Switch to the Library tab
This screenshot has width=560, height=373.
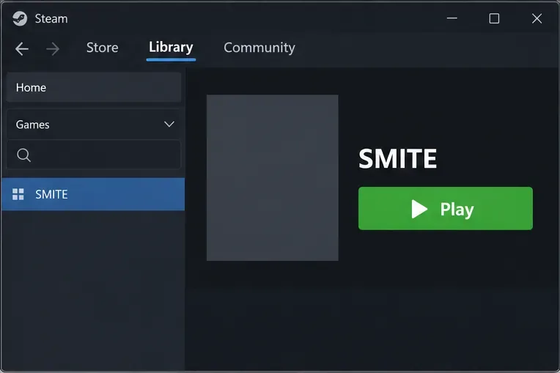171,48
